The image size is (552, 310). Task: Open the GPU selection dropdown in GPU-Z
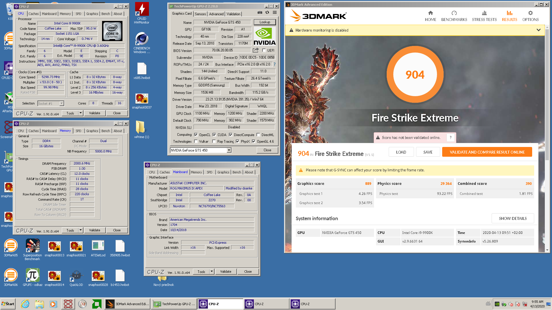tap(229, 150)
